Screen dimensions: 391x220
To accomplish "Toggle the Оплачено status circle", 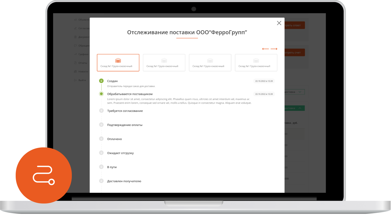I will point(101,139).
